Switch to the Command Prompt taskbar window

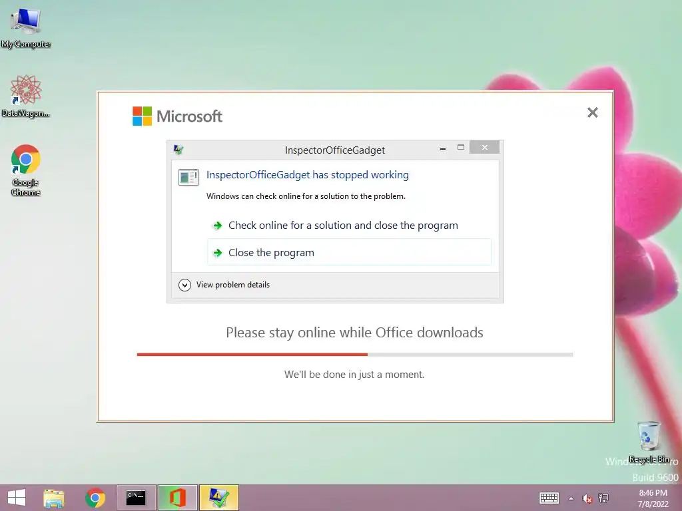(x=136, y=498)
